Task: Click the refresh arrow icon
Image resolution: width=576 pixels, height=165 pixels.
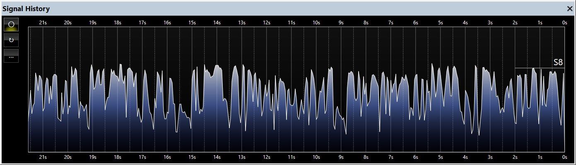Action: (x=11, y=40)
